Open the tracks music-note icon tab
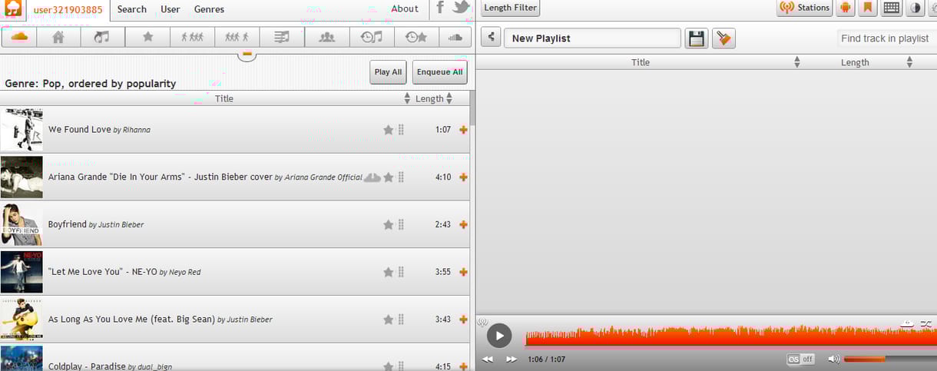 point(101,37)
